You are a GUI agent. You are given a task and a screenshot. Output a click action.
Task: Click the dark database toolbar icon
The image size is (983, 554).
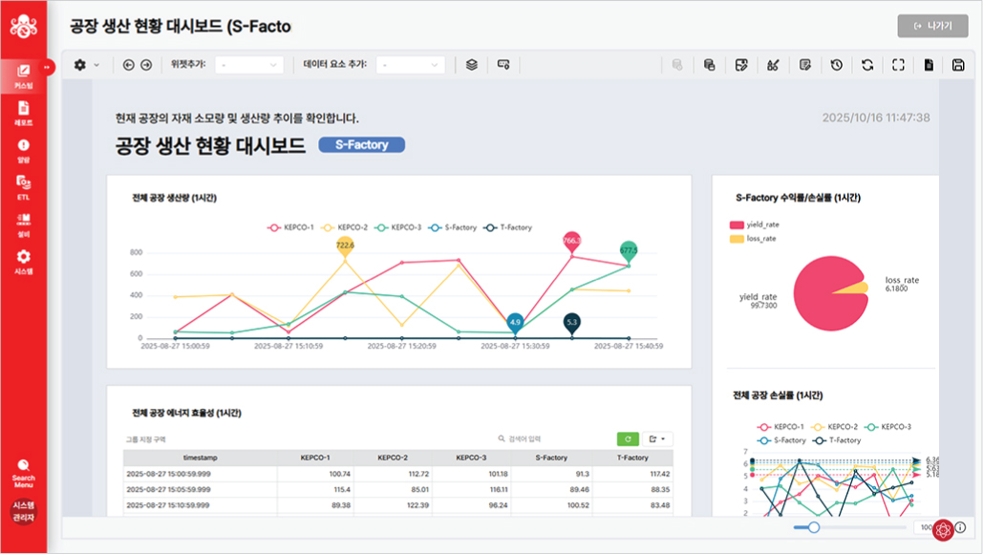click(x=709, y=65)
